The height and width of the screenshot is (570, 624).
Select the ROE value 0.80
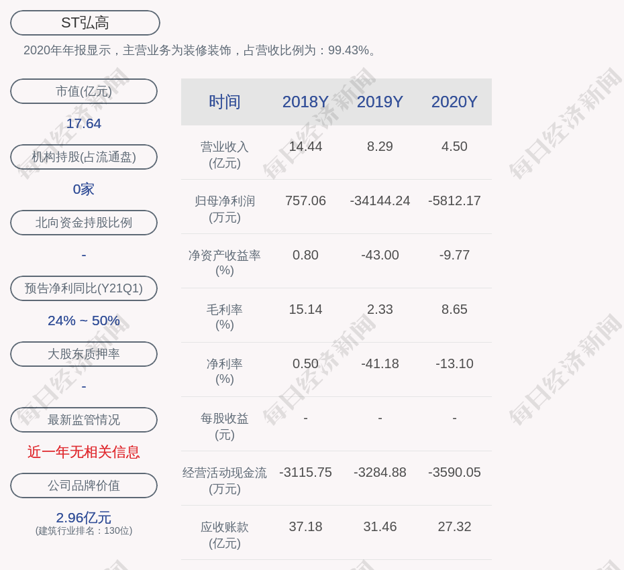tap(305, 255)
